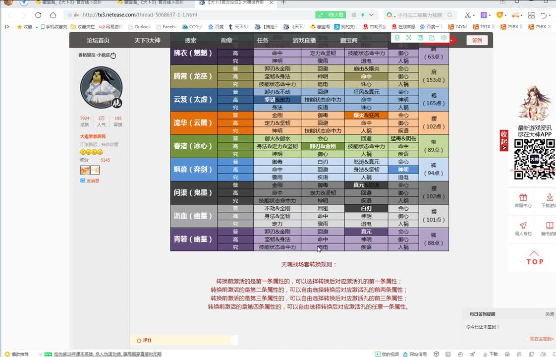This screenshot has height=357, width=556.
Task: Toggle the lightning turbo mode in address bar
Action: tap(363, 15)
